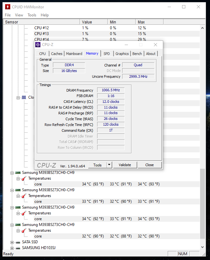
Task: Click the NUM status bar indicator
Action: point(183,254)
